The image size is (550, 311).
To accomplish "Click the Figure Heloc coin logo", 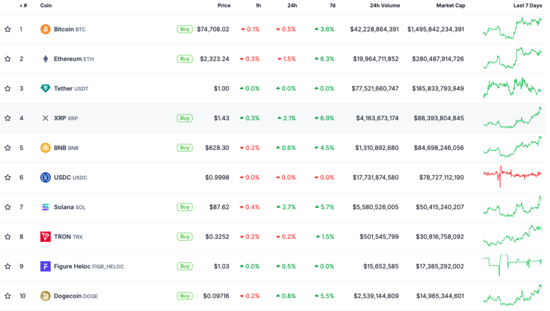I will 46,266.
